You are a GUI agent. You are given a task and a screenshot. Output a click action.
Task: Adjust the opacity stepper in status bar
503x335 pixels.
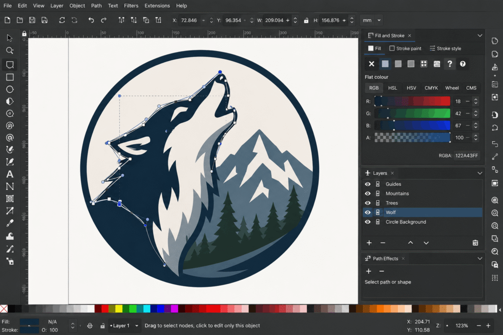pyautogui.click(x=73, y=326)
